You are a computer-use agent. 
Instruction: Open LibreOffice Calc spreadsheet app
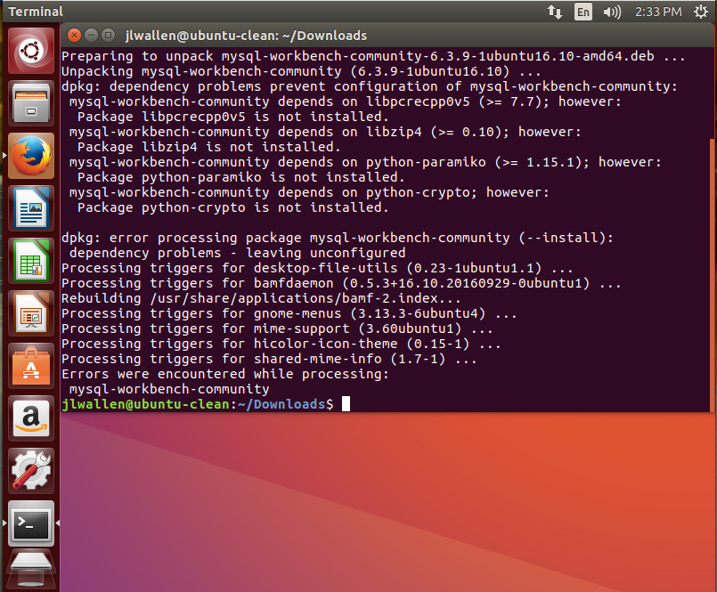tap(31, 260)
